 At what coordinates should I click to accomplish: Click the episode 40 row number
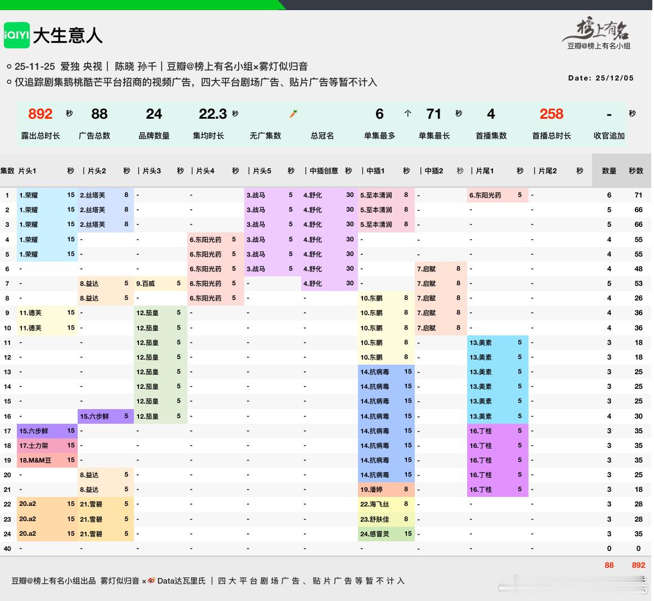(7, 549)
